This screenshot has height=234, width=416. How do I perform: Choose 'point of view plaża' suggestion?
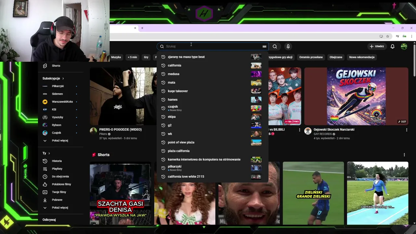212,142
